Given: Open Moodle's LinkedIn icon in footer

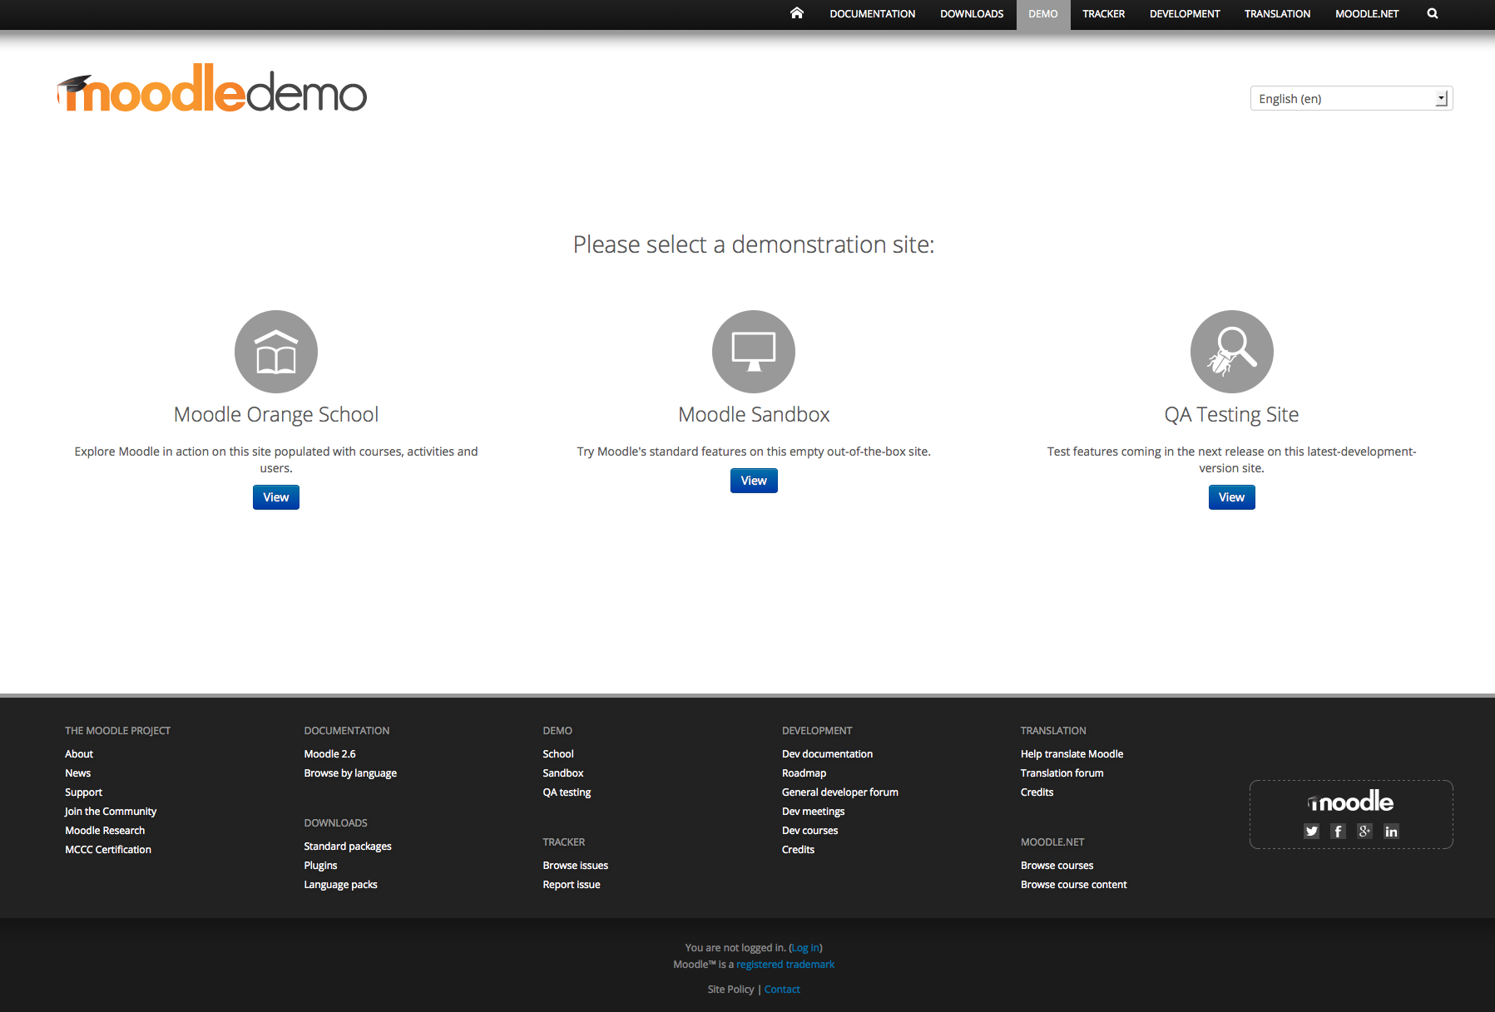Looking at the screenshot, I should [x=1391, y=831].
